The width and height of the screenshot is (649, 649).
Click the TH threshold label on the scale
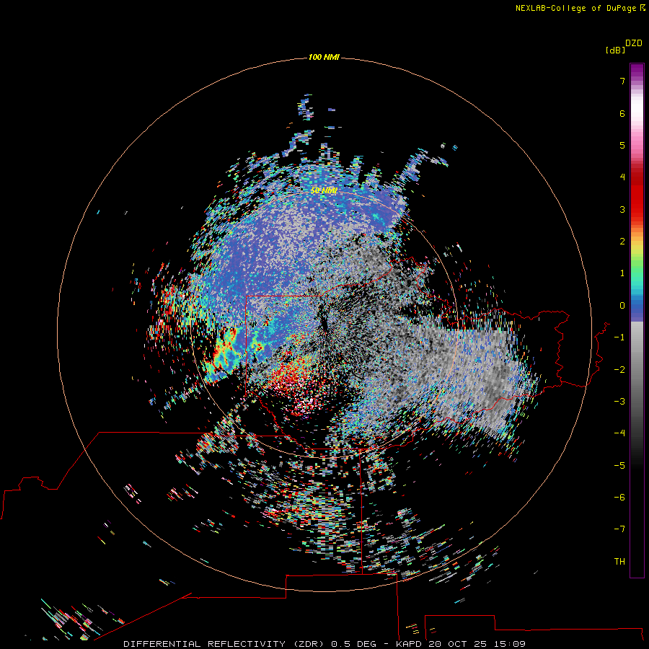coord(619,562)
